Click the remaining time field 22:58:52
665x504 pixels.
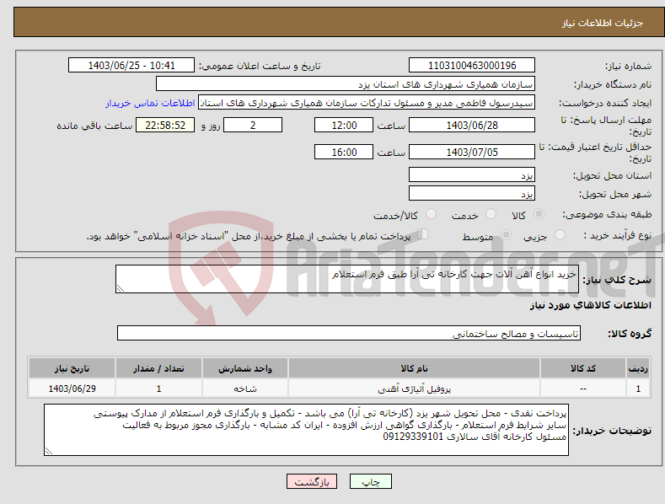165,125
